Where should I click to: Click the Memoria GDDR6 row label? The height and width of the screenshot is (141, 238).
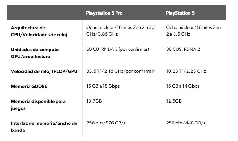point(29,86)
